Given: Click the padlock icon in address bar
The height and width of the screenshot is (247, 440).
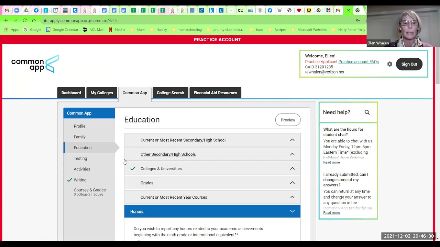Looking at the screenshot, I should [x=45, y=21].
